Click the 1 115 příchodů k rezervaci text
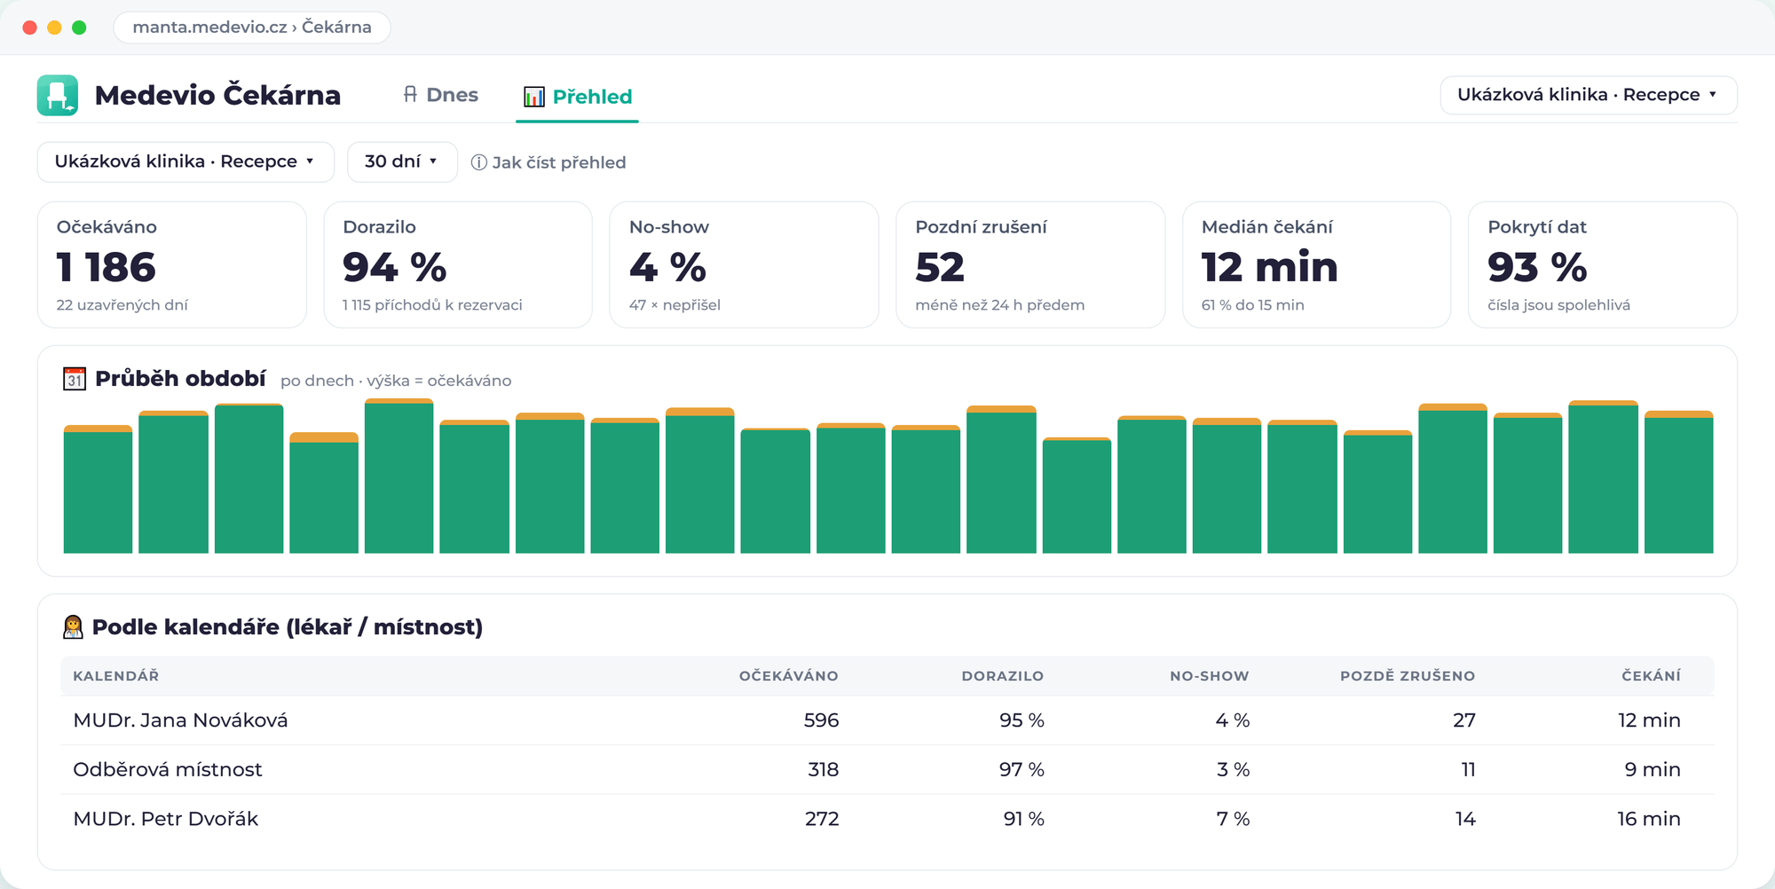The width and height of the screenshot is (1775, 889). point(432,305)
